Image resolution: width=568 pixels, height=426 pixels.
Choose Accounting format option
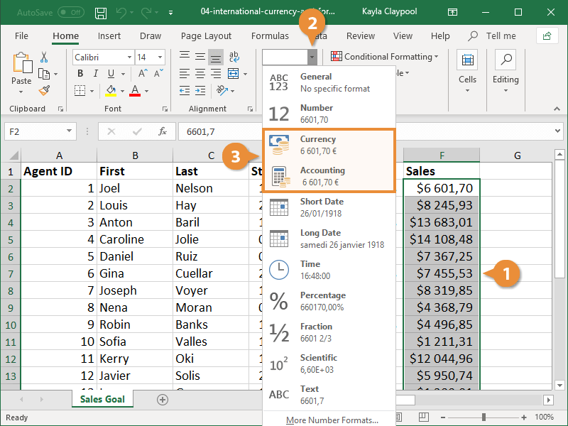pos(329,176)
